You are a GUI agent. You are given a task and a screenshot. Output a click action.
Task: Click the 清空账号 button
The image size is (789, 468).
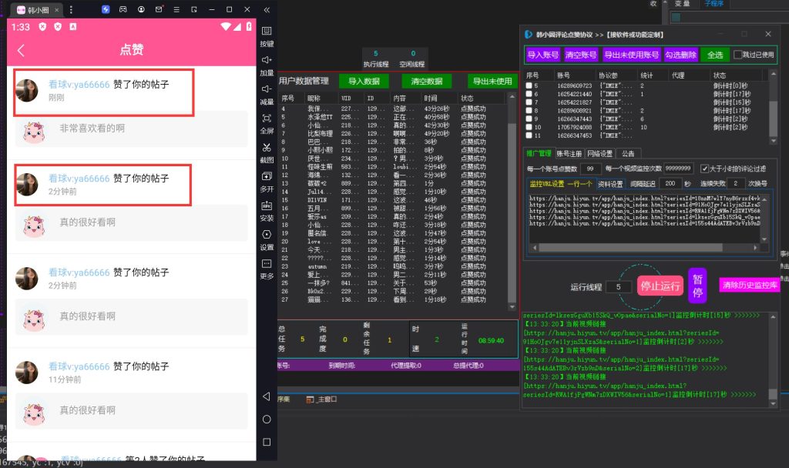coord(581,55)
